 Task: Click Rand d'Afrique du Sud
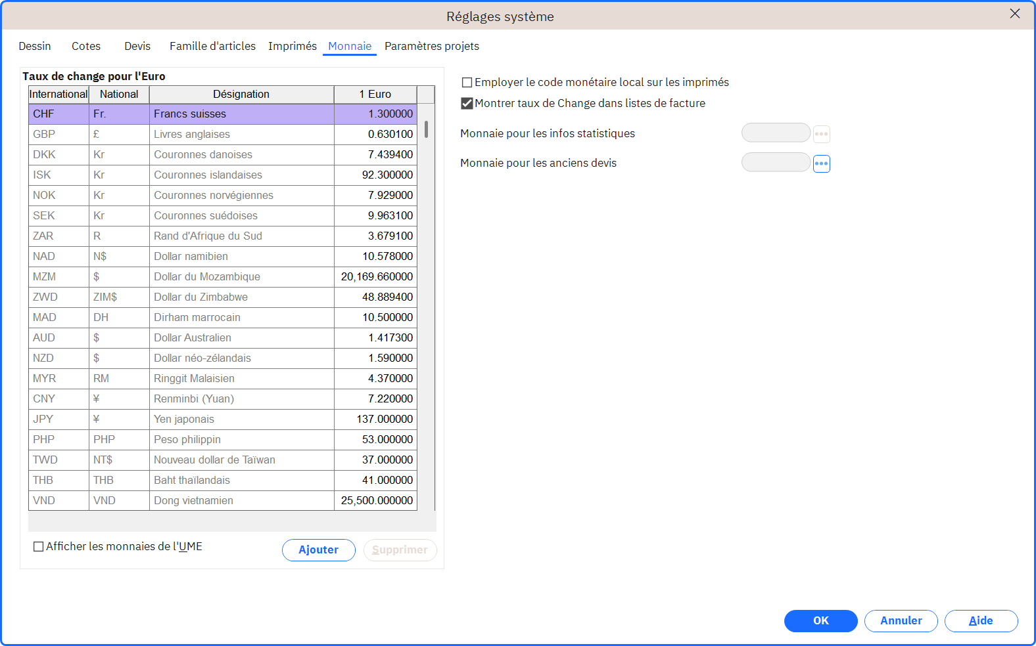[x=241, y=236]
